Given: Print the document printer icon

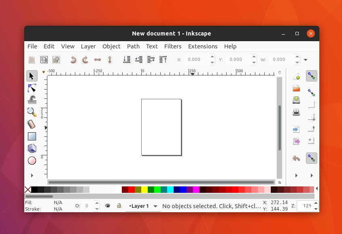Looking at the screenshot, I should point(296,112).
